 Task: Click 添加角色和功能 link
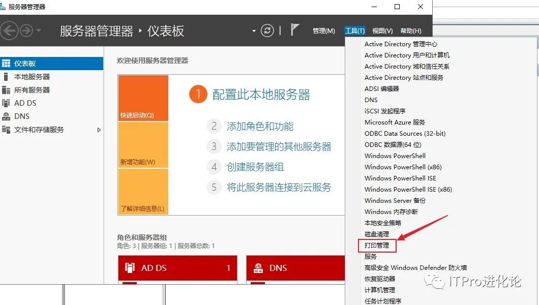pos(260,127)
